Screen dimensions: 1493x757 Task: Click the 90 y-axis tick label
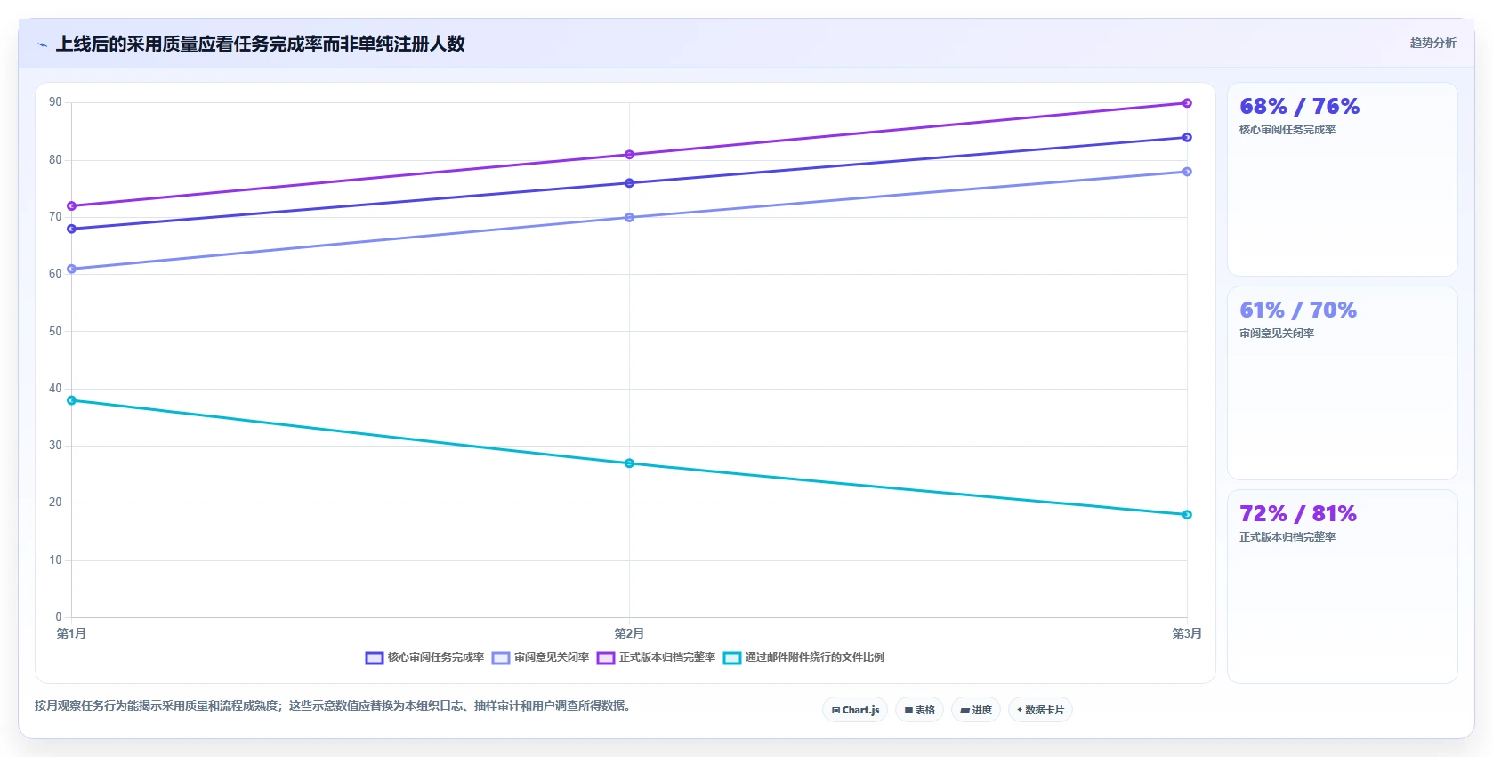(55, 102)
